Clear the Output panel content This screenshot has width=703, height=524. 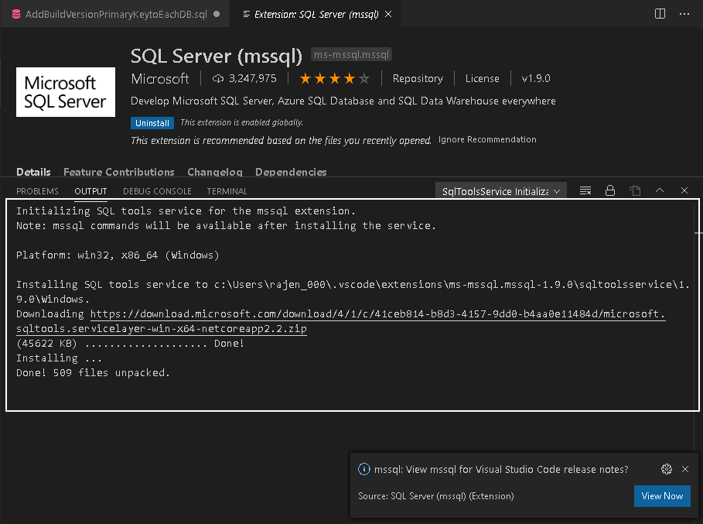(x=585, y=190)
